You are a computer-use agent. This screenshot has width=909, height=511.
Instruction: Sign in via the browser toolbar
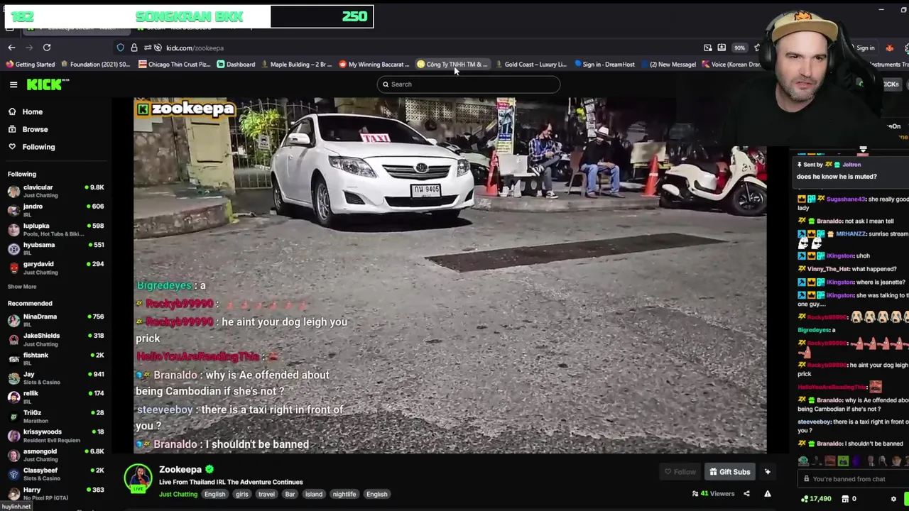click(x=865, y=48)
